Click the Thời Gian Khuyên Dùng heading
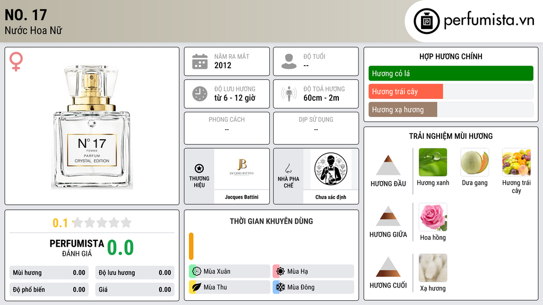This screenshot has height=305, width=543. [x=271, y=221]
